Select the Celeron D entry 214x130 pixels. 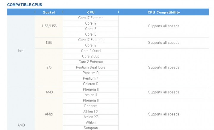click(x=91, y=84)
